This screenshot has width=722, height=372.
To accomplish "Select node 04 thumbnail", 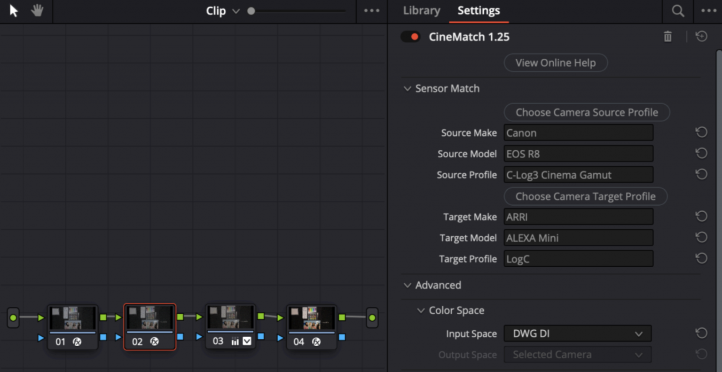I will click(x=312, y=317).
